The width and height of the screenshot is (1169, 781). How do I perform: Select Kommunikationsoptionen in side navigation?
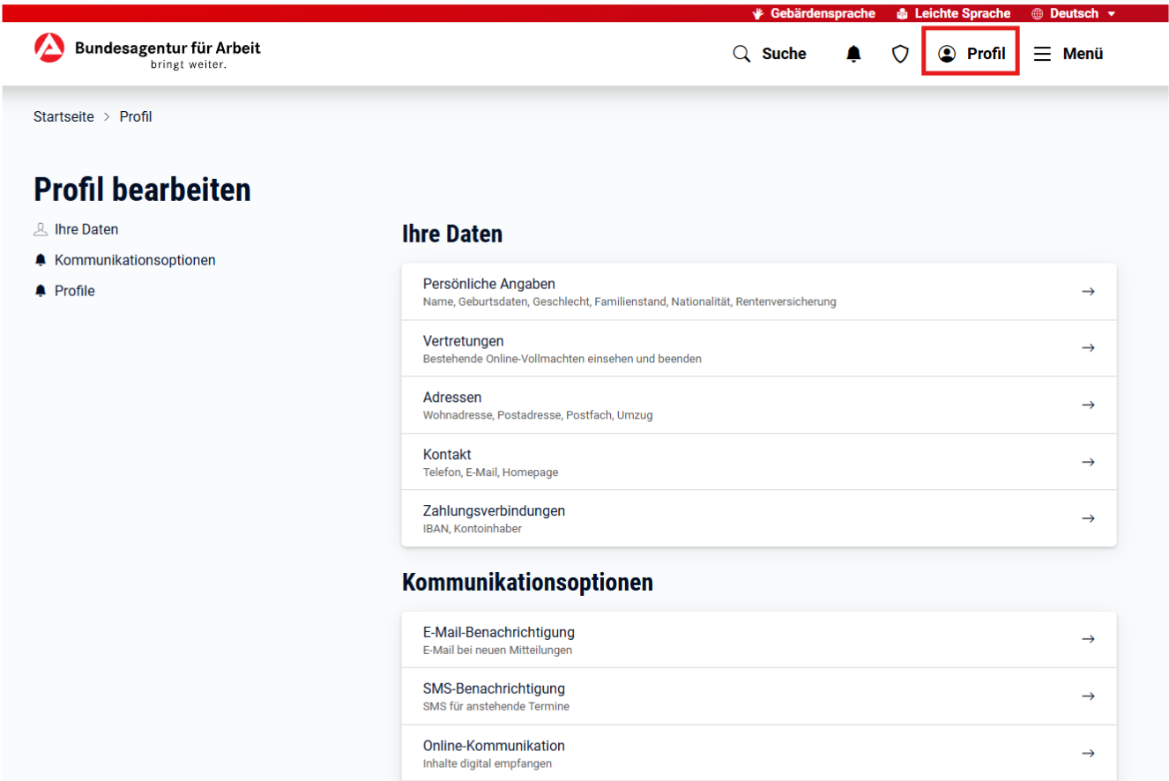click(135, 260)
